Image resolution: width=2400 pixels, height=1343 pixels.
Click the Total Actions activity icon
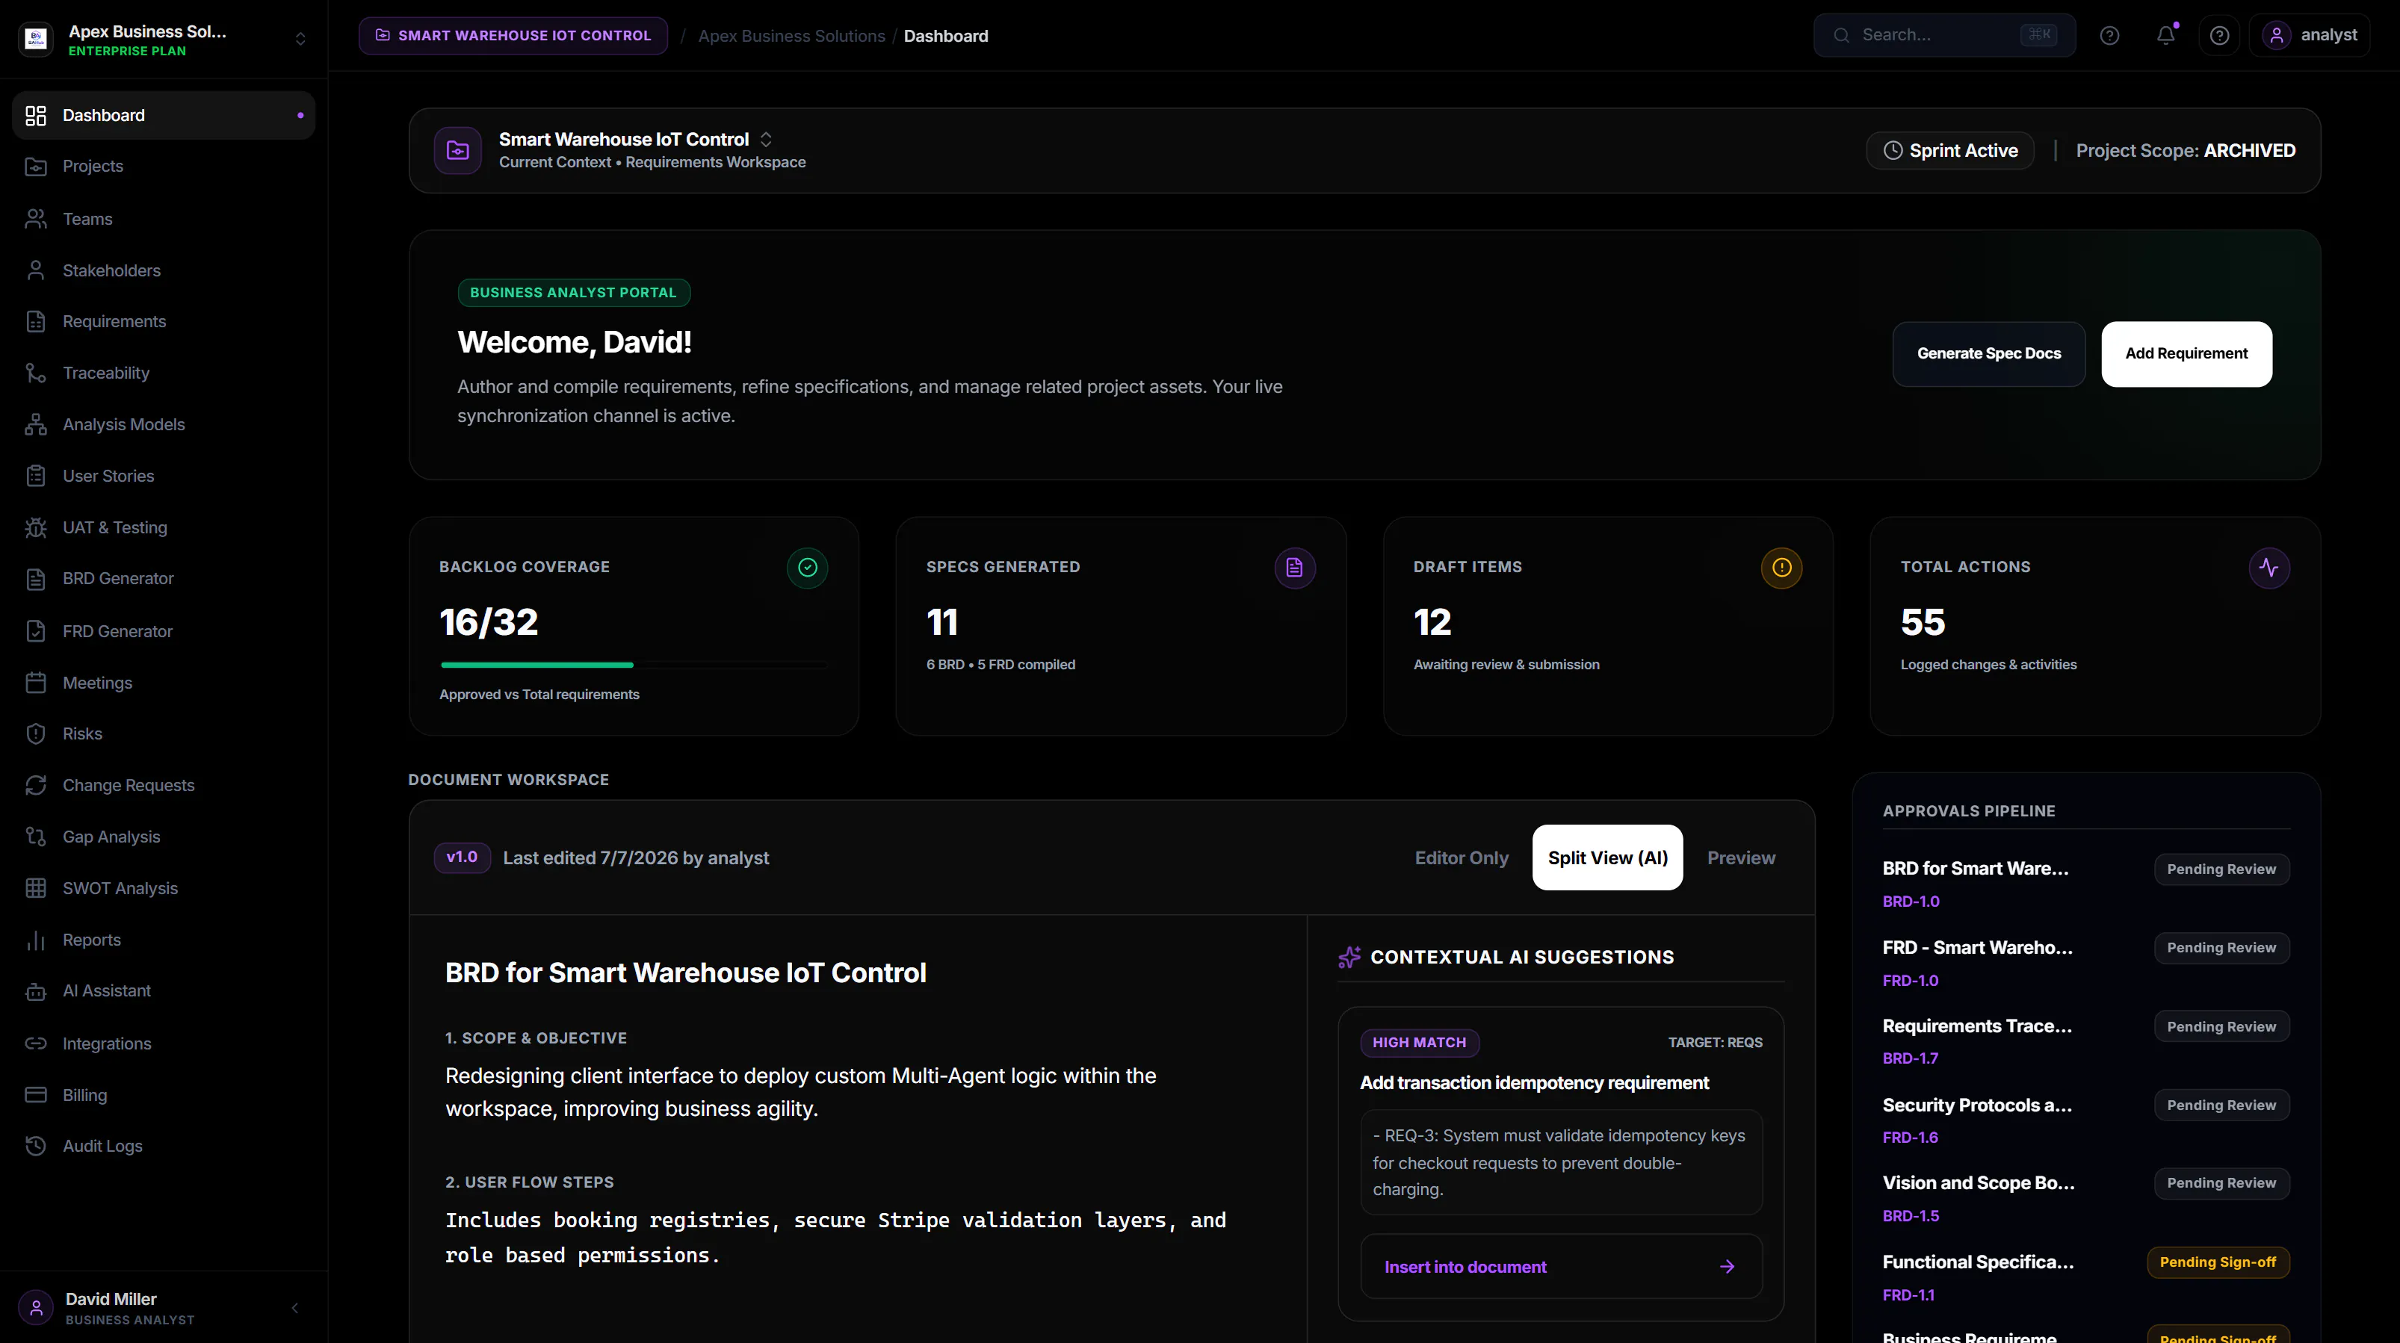(x=2268, y=567)
